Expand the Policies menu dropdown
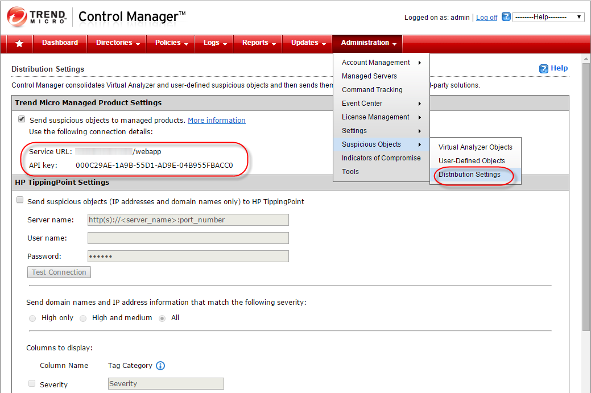This screenshot has width=591, height=393. pyautogui.click(x=171, y=43)
